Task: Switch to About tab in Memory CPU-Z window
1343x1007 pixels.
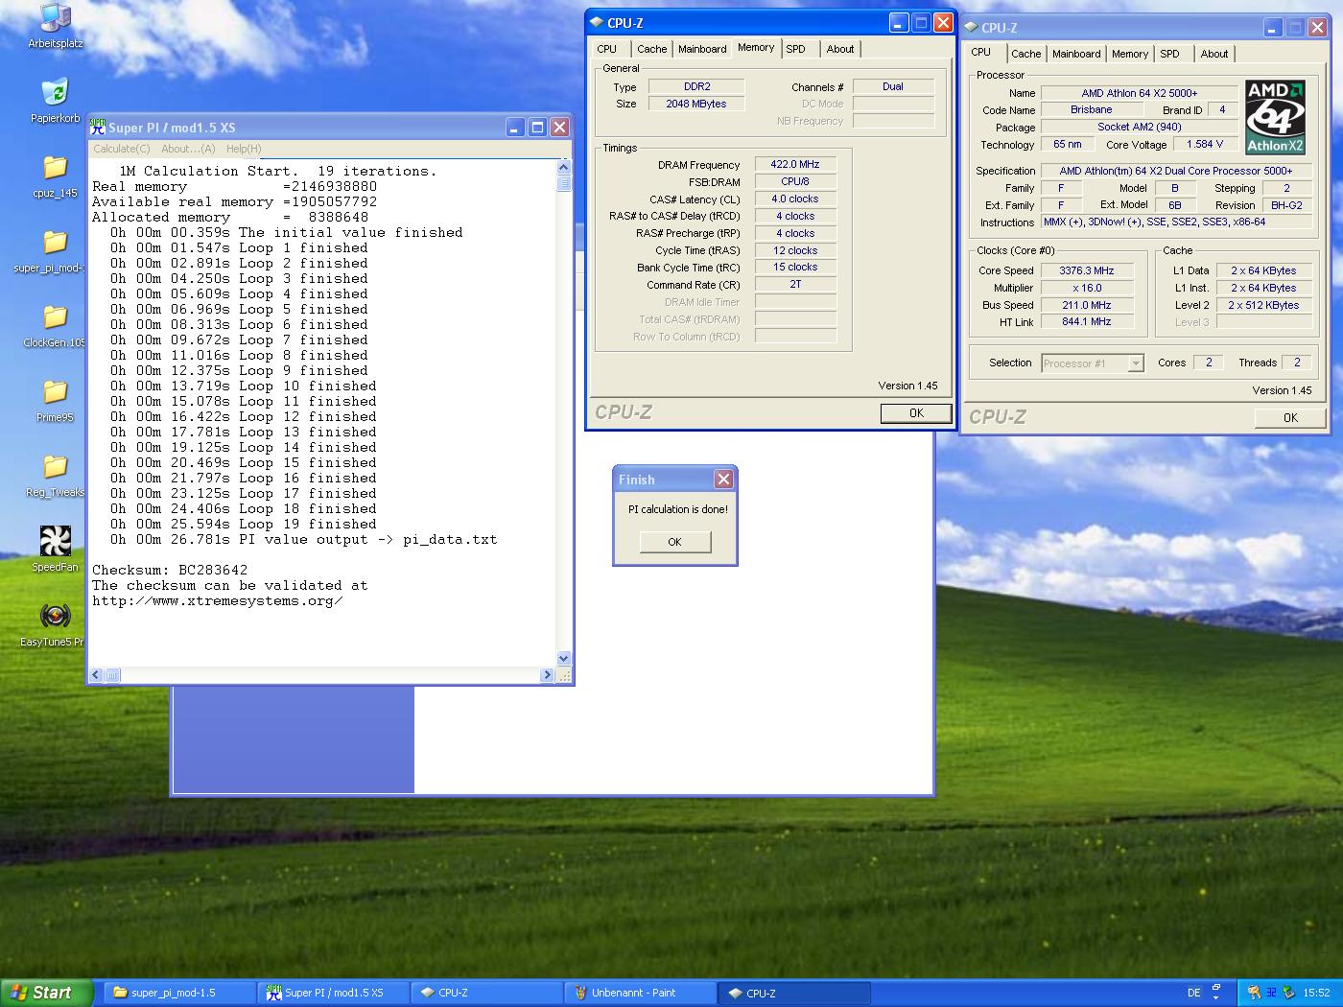Action: pyautogui.click(x=840, y=49)
